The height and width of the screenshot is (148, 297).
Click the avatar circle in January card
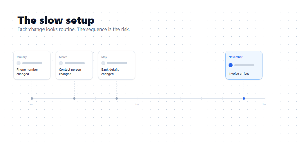point(19,63)
